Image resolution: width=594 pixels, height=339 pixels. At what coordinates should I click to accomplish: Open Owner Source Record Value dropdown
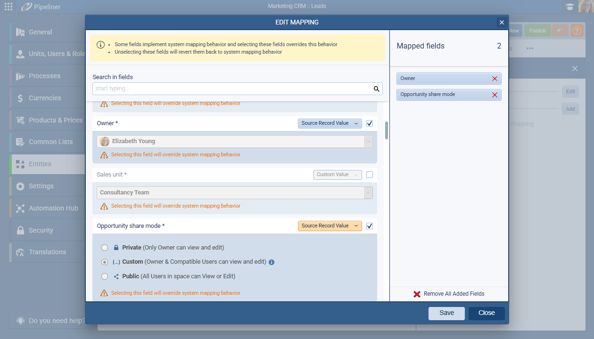[330, 123]
